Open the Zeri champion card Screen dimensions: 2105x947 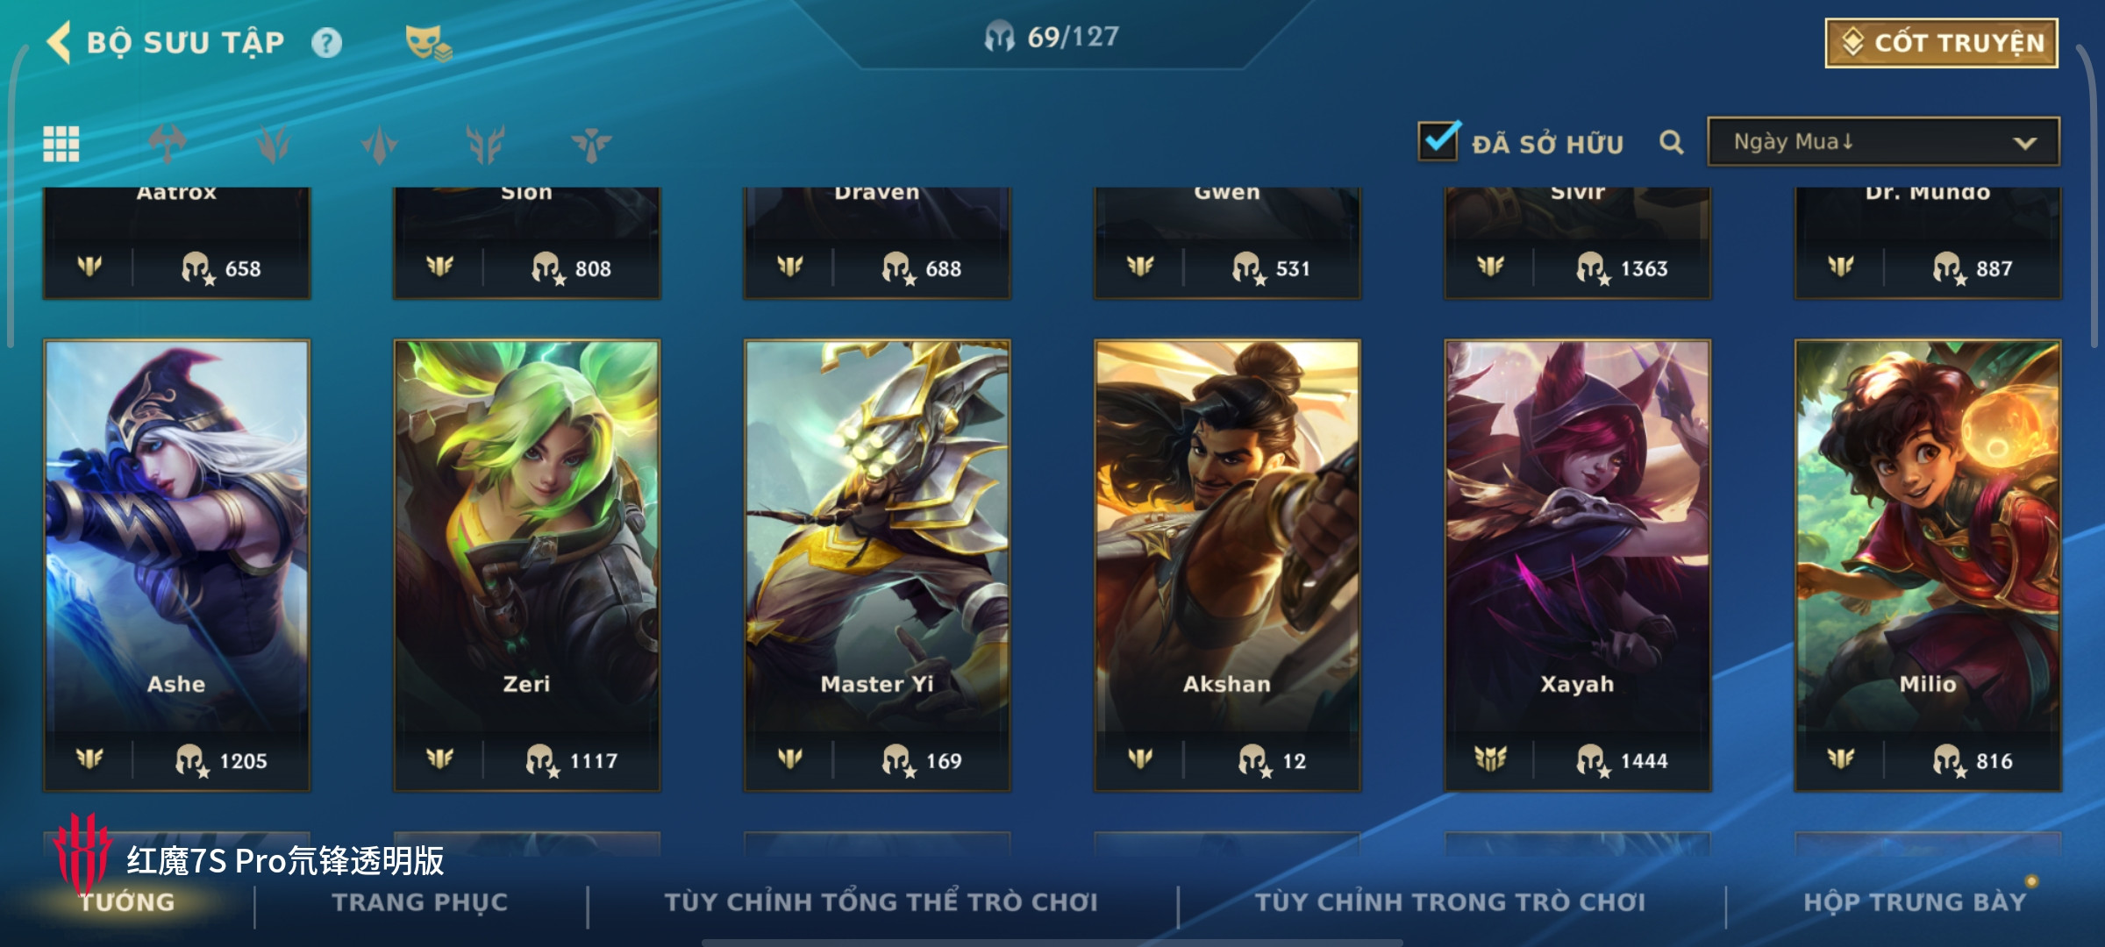pyautogui.click(x=526, y=566)
